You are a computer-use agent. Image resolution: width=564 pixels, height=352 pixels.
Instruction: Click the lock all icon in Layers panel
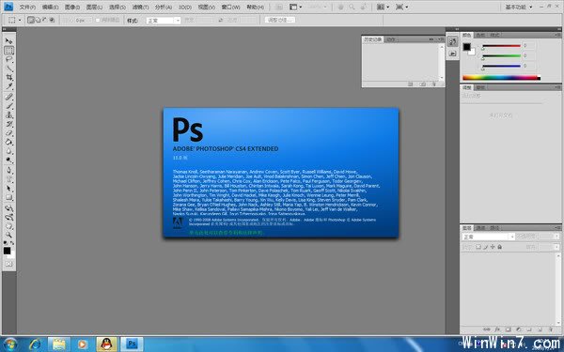(x=500, y=247)
